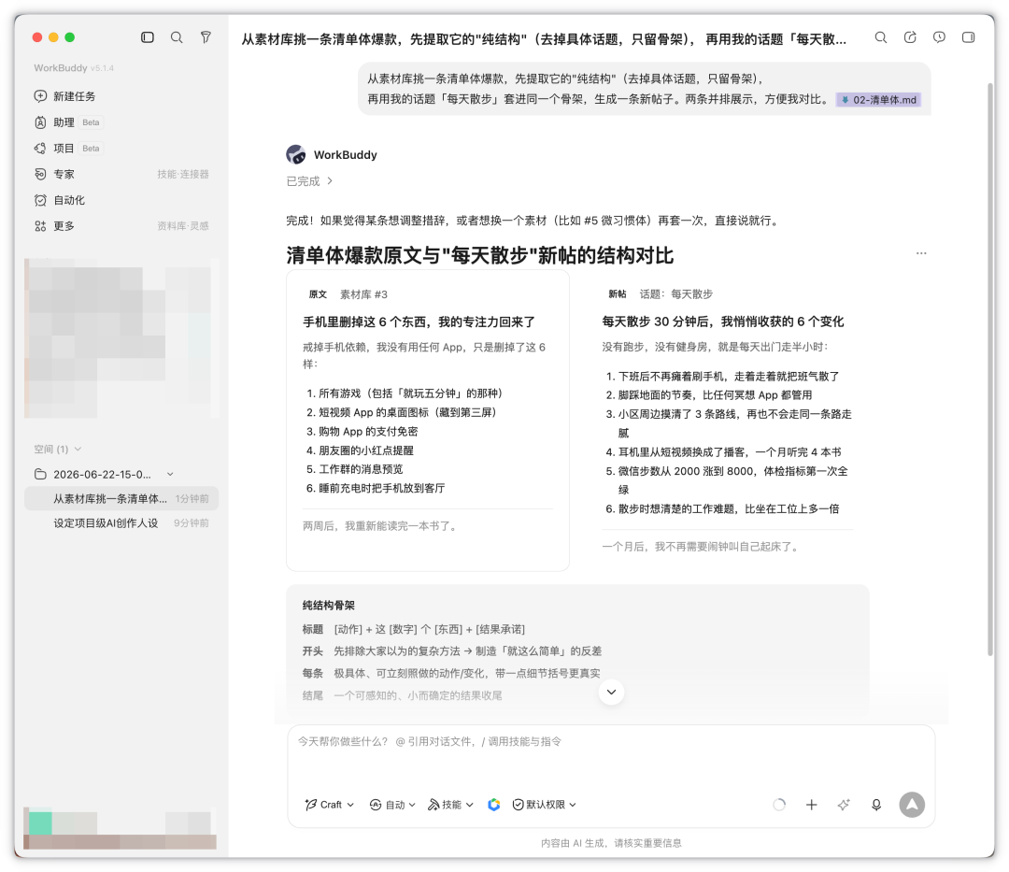The image size is (1009, 872).
Task: Open the history clock icon in header
Action: (939, 37)
